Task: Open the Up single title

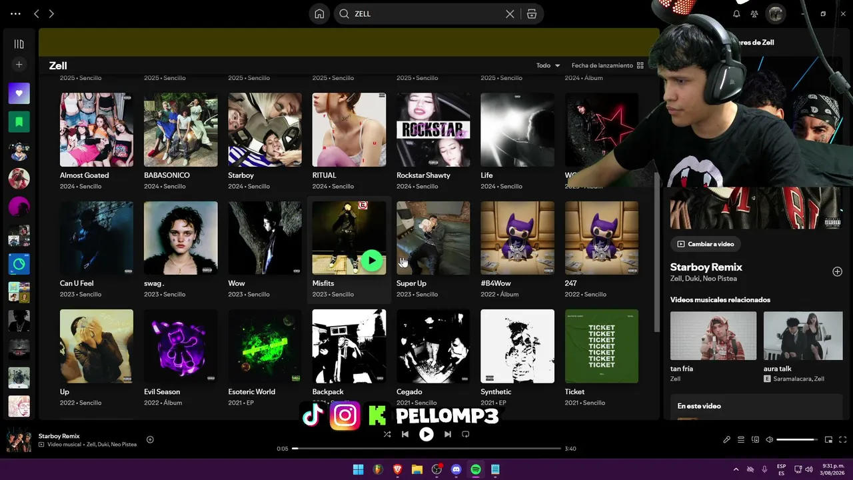Action: tap(65, 392)
